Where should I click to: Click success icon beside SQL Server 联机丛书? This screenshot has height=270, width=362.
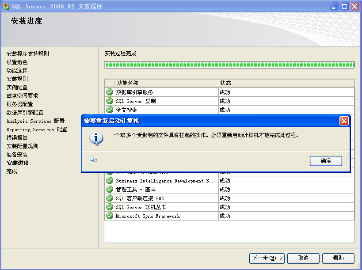[109, 207]
